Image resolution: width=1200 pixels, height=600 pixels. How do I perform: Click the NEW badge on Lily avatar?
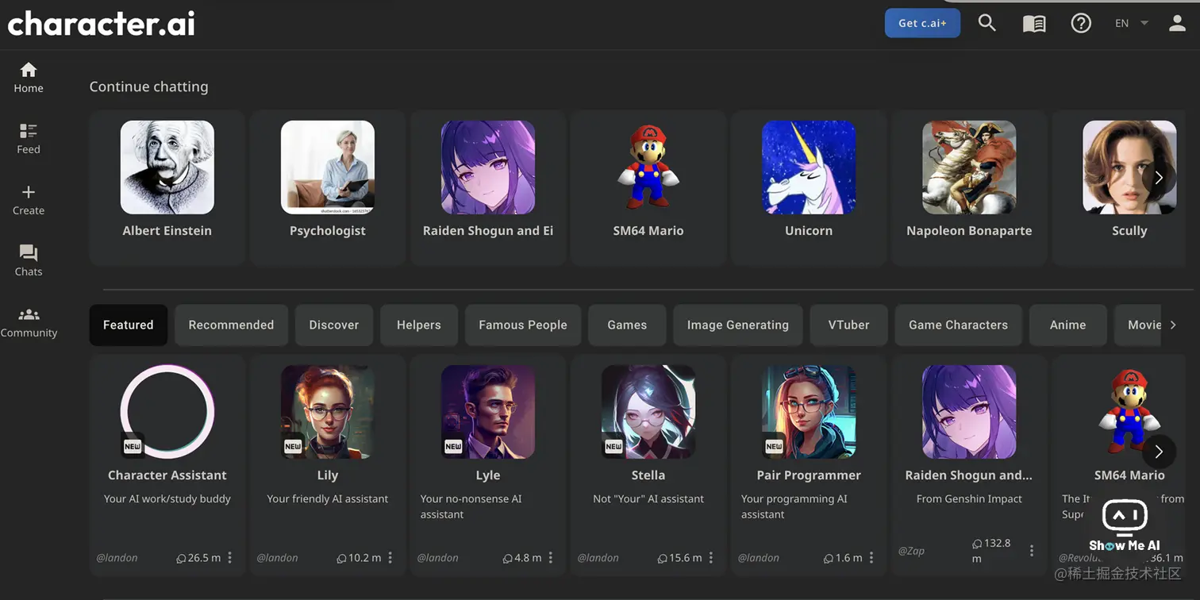293,447
